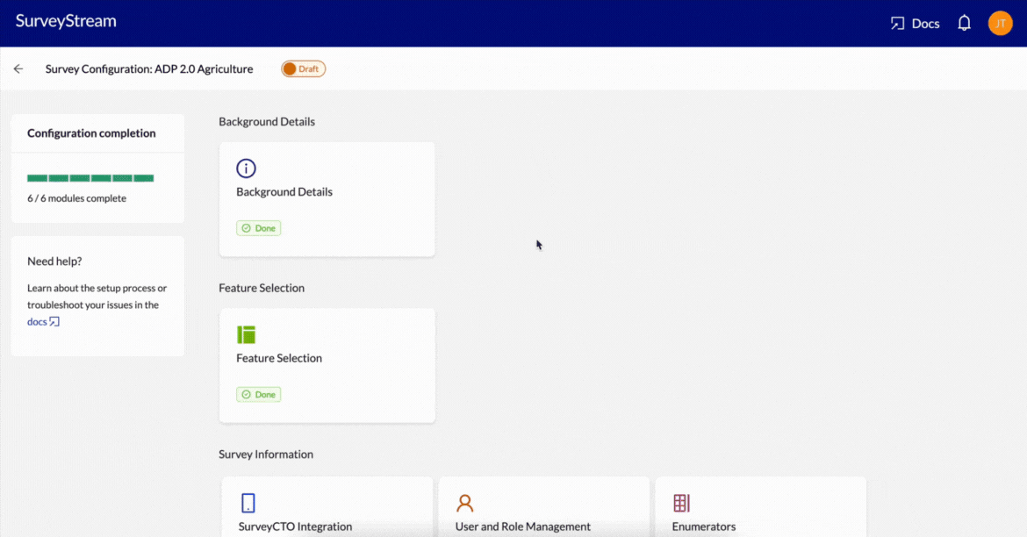The image size is (1027, 537).
Task: Click the Done check icon on Feature Selection
Action: point(247,395)
